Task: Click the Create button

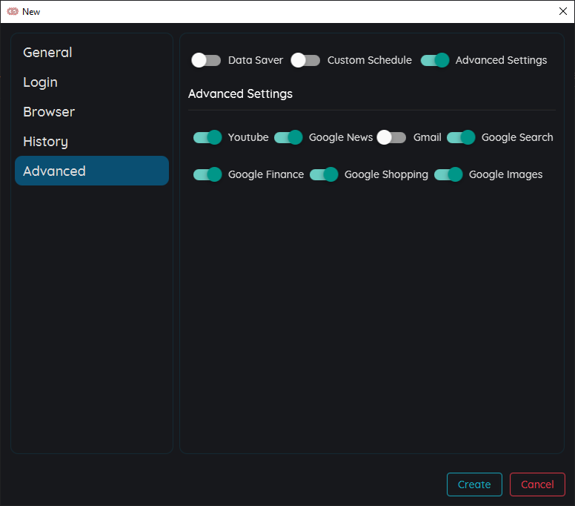Action: [474, 484]
